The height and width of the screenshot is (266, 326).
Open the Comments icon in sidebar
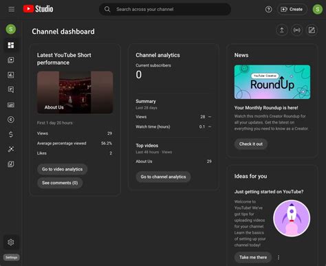(11, 89)
